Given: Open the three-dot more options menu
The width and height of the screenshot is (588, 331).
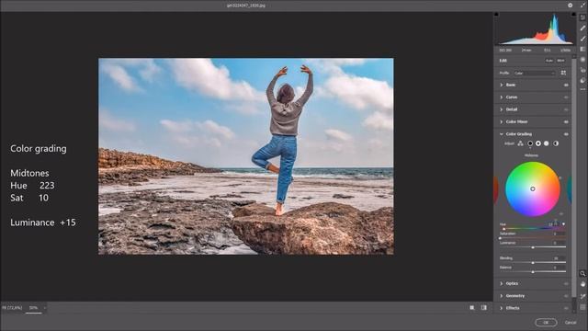Looking at the screenshot, I should coord(582,89).
